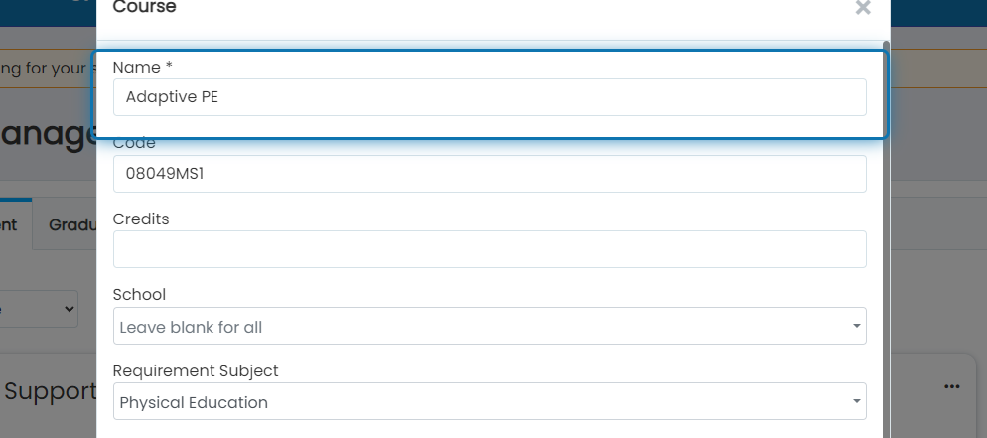The width and height of the screenshot is (987, 438).
Task: Open the small select dropdown behind the dialog's left edge
Action: pos(39,309)
